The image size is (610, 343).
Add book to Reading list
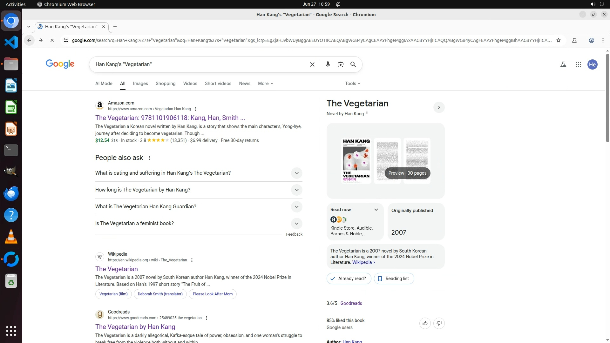tap(394, 279)
